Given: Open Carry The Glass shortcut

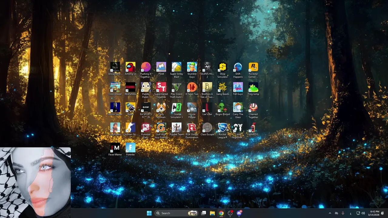Looking at the screenshot, I should coord(238,111).
